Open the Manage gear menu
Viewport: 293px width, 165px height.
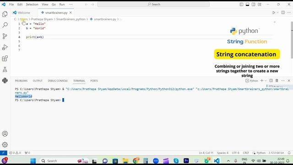pyautogui.click(x=5, y=145)
